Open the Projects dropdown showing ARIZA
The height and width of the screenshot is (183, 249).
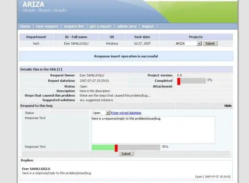(188, 43)
